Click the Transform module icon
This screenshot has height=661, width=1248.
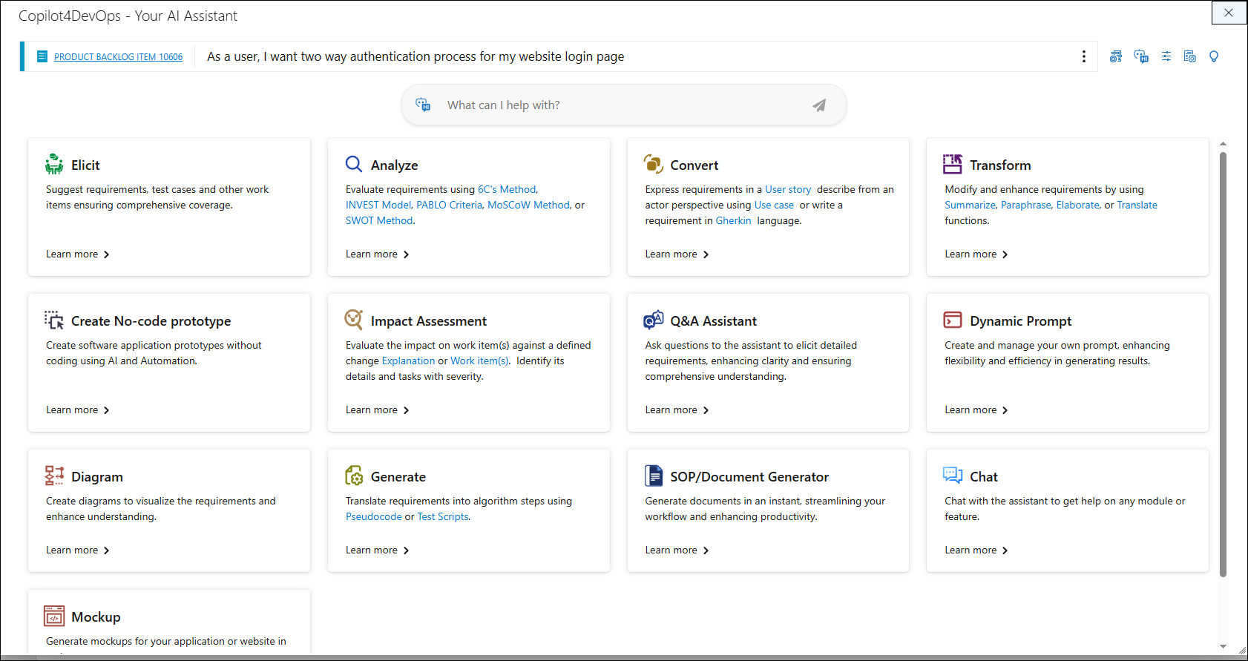click(953, 164)
